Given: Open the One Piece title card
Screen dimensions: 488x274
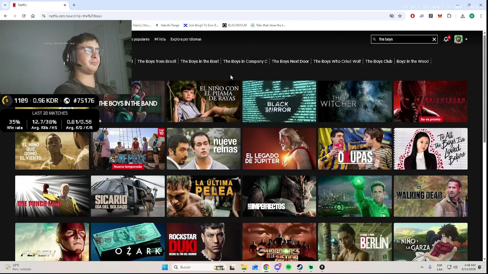Looking at the screenshot, I should point(128,149).
